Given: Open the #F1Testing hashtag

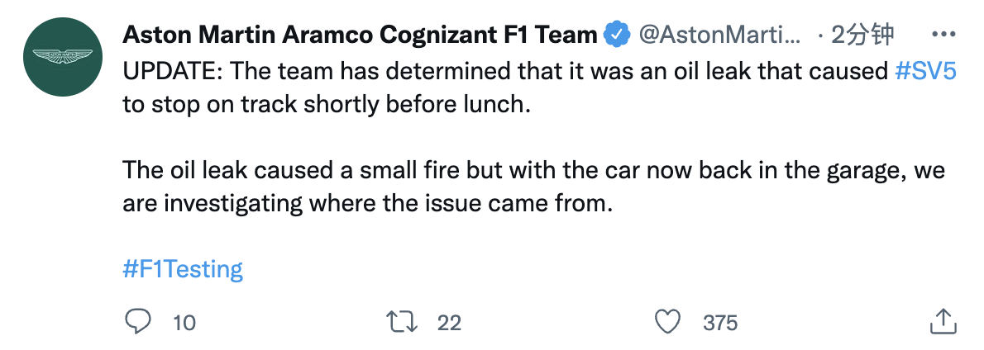Looking at the screenshot, I should point(183,270).
